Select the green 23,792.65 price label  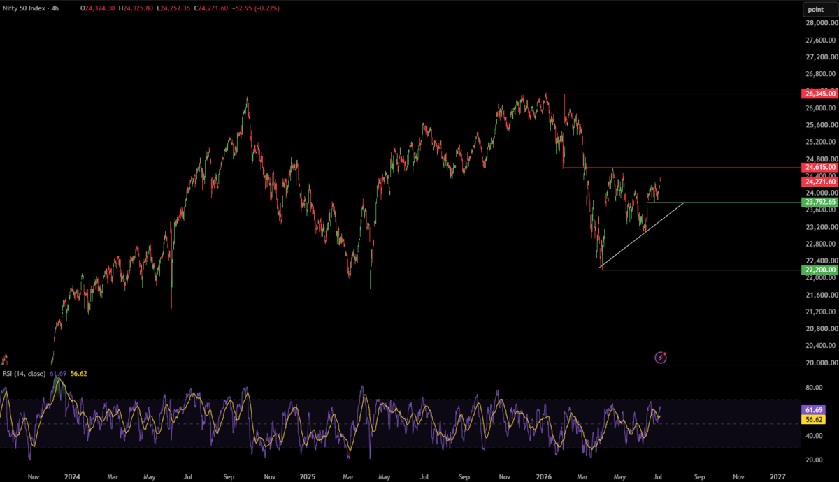pos(820,202)
